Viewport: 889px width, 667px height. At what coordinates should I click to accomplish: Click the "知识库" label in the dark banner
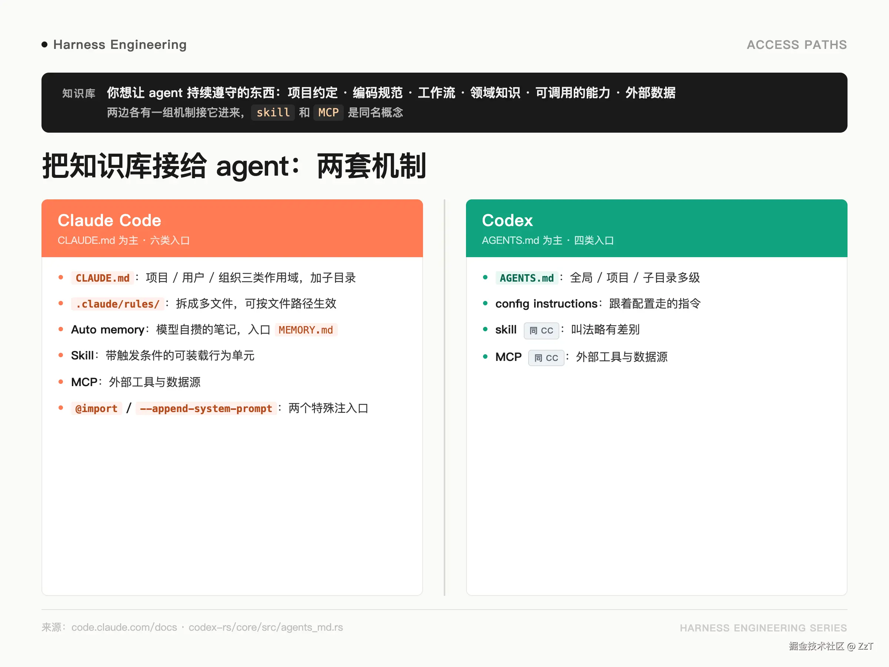click(x=79, y=93)
